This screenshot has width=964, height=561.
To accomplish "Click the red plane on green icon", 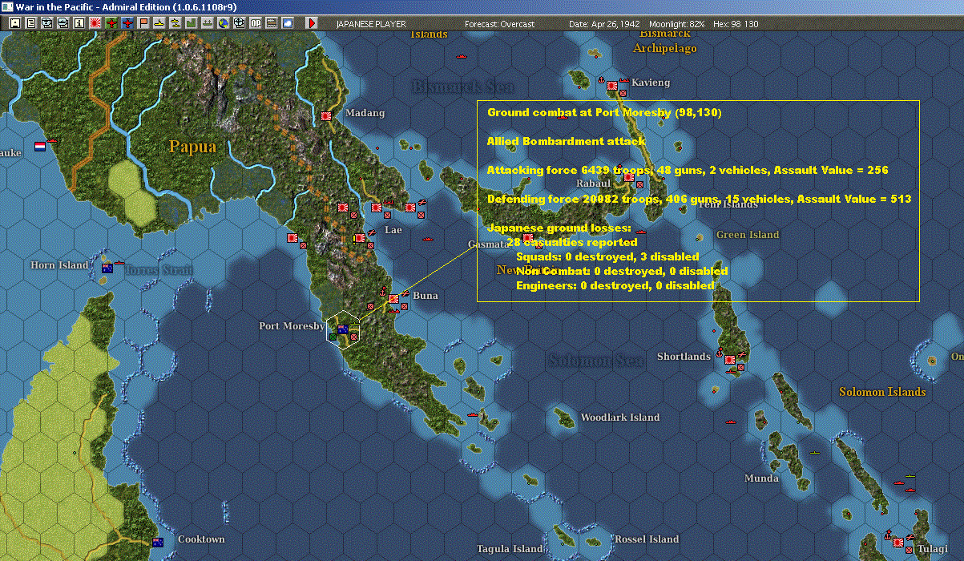I will pyautogui.click(x=112, y=23).
